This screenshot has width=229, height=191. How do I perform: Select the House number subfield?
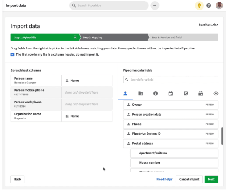point(174,163)
